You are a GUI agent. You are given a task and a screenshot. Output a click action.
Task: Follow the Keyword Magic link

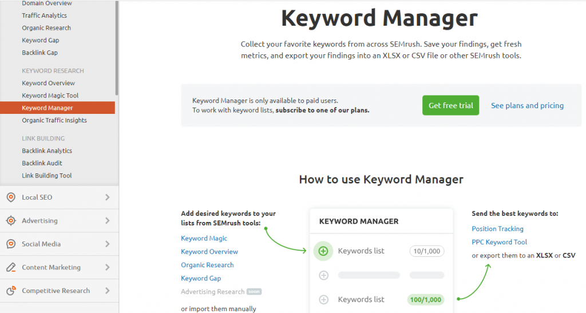pyautogui.click(x=204, y=238)
